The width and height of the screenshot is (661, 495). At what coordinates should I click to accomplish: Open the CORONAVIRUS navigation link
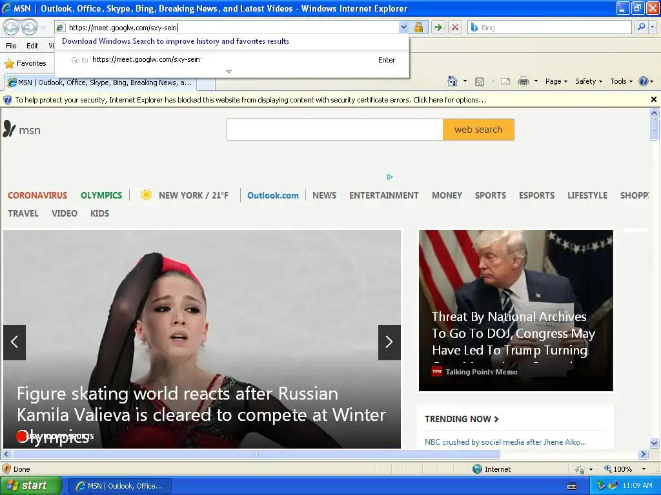coord(37,195)
